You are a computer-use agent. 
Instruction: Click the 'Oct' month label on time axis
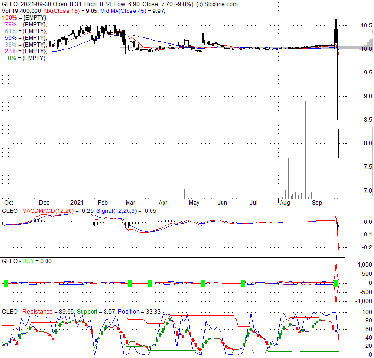click(9, 203)
